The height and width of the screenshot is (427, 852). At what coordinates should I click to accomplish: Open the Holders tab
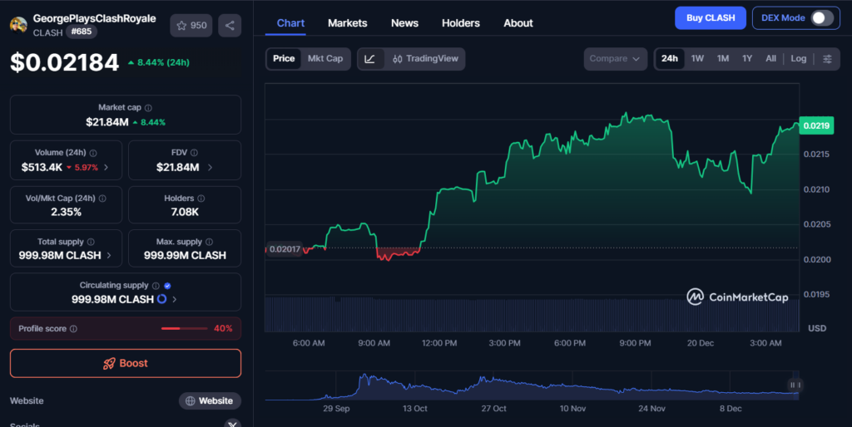(460, 23)
